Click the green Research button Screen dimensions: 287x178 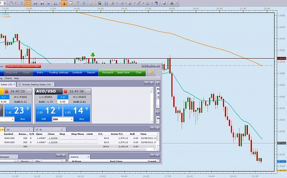(x=107, y=72)
